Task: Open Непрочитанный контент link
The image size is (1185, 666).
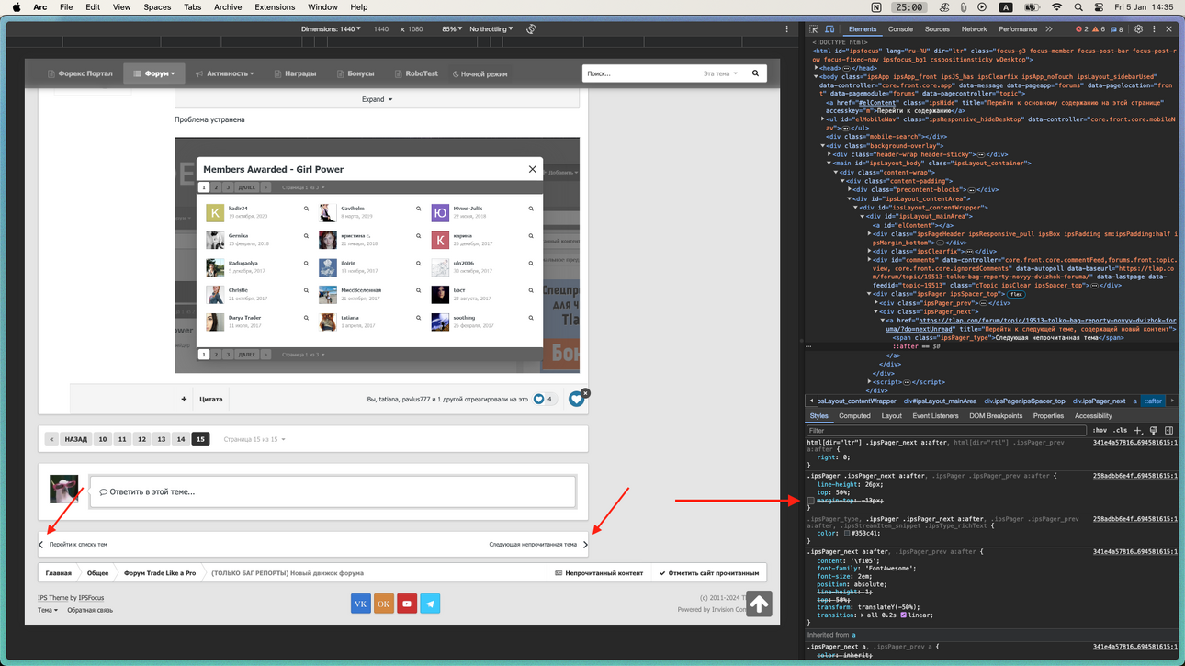Action: click(599, 573)
